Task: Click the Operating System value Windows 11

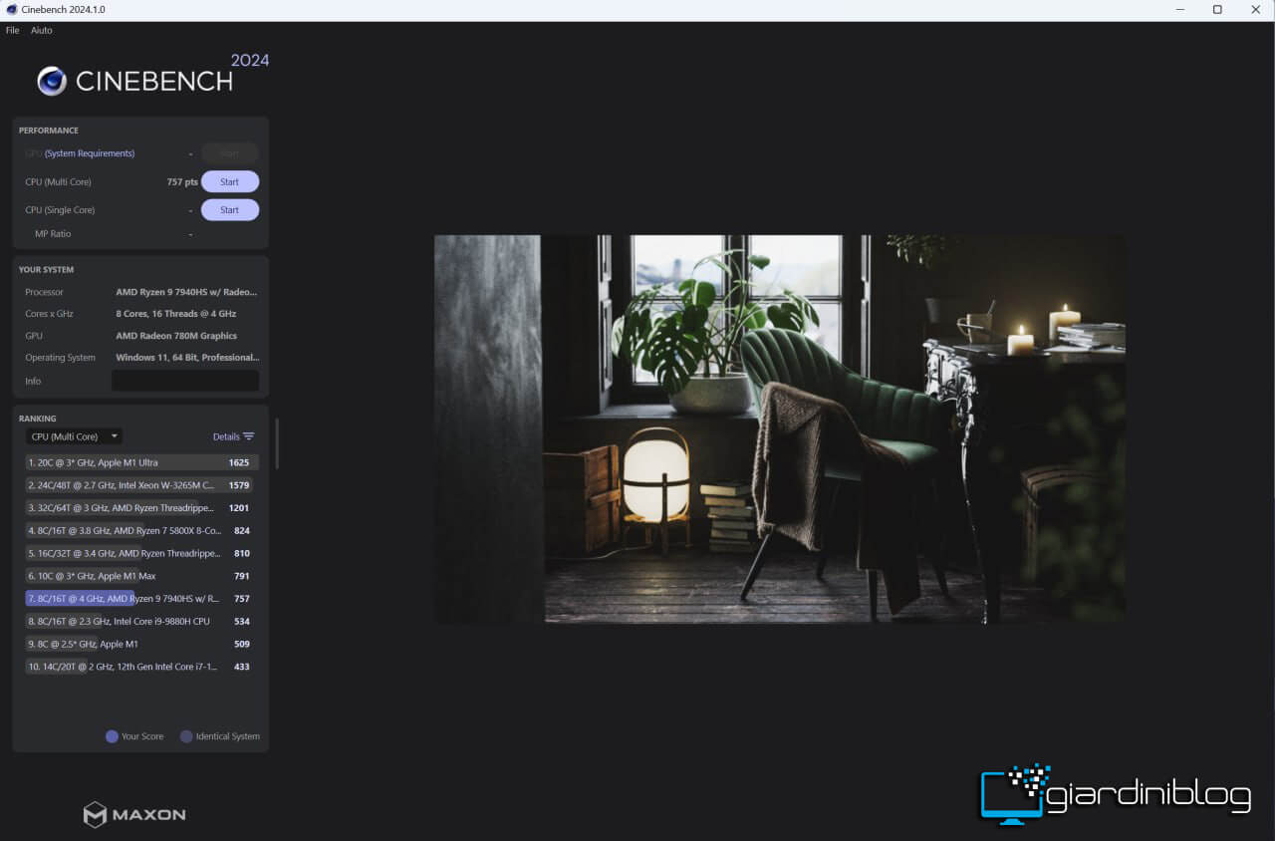Action: tap(187, 358)
